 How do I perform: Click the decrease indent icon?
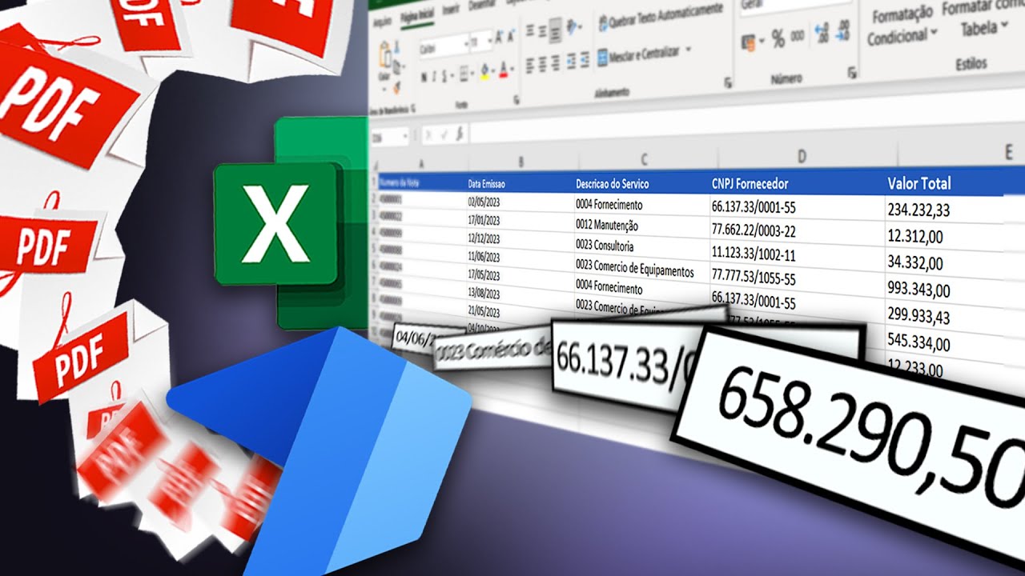[x=572, y=61]
